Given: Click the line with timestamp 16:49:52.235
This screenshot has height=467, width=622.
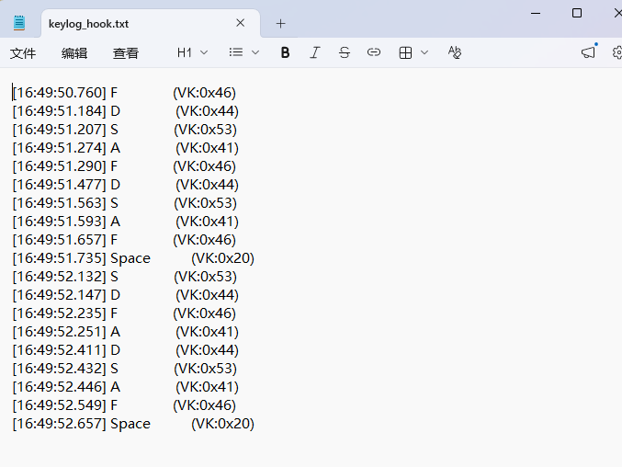Looking at the screenshot, I should point(124,313).
